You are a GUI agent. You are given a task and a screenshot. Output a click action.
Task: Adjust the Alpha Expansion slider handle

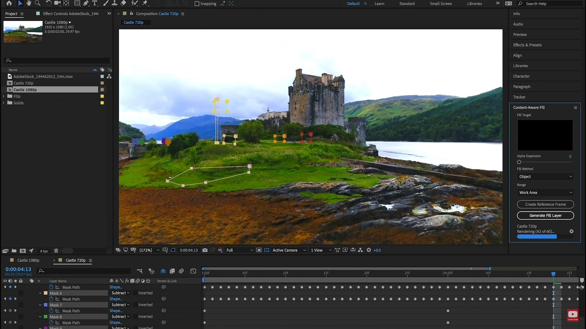[519, 162]
